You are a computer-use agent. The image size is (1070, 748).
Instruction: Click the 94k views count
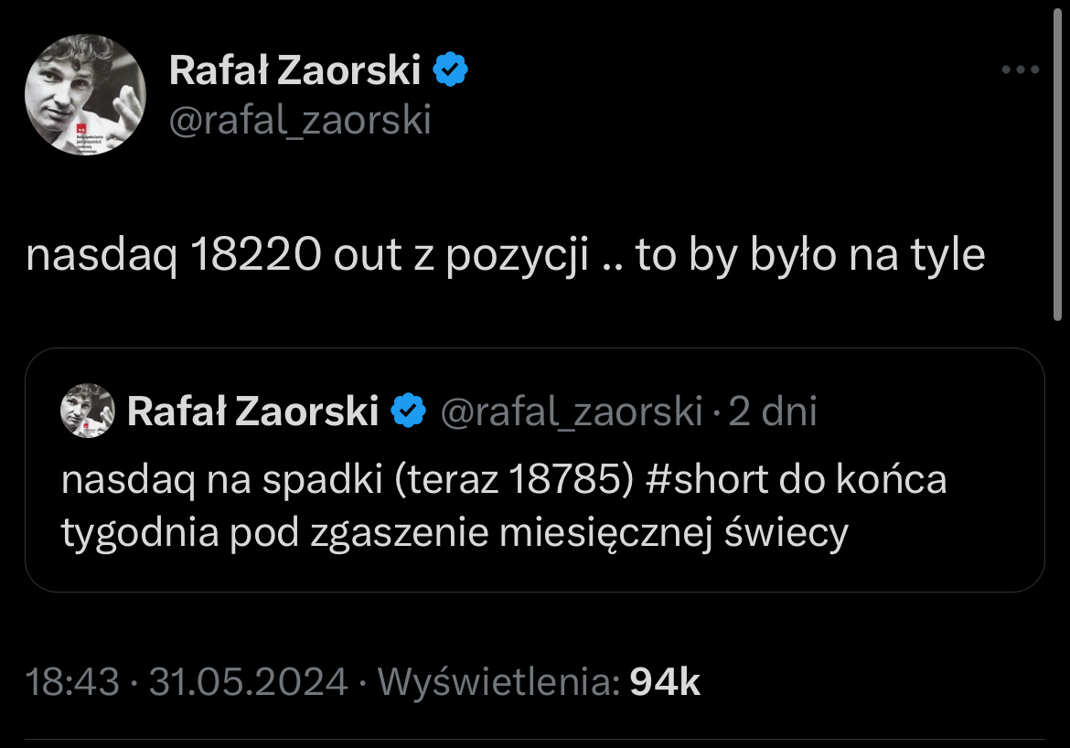(665, 682)
